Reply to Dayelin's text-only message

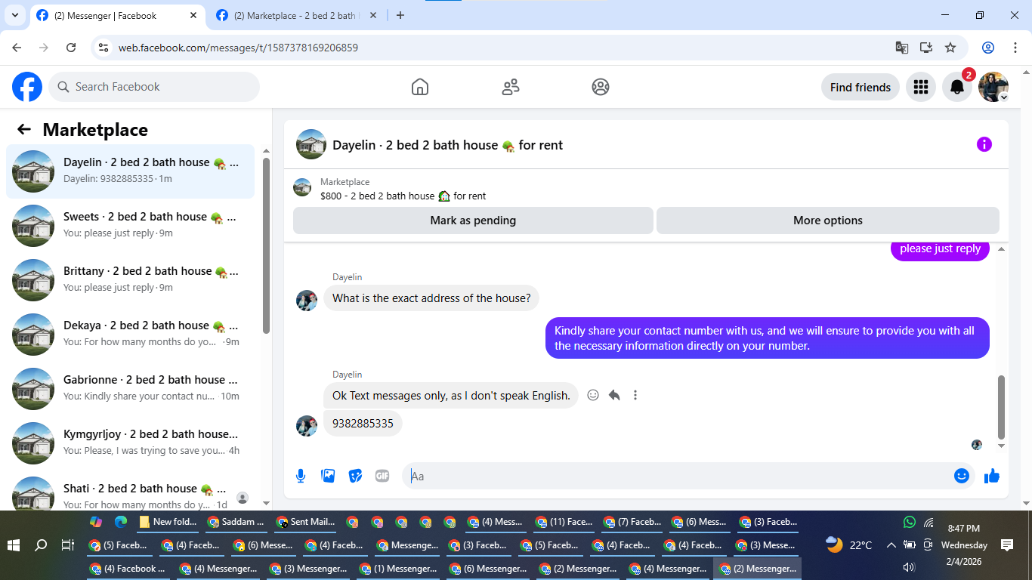(614, 395)
